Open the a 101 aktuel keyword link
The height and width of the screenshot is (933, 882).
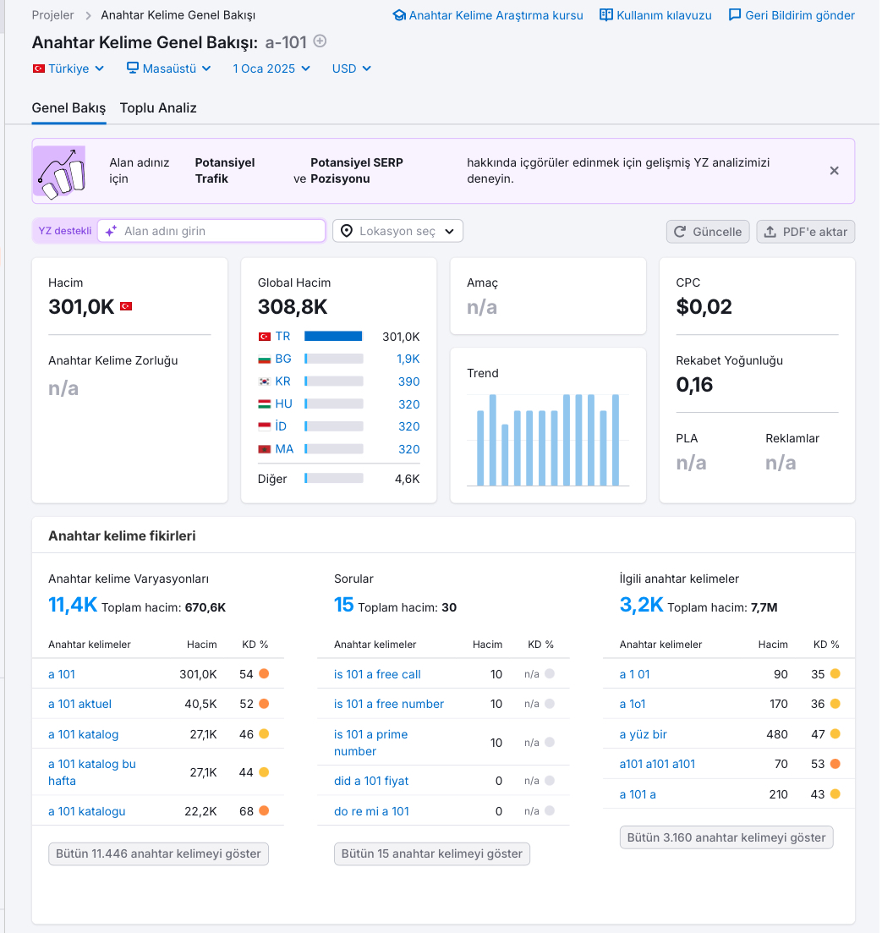pyautogui.click(x=79, y=704)
